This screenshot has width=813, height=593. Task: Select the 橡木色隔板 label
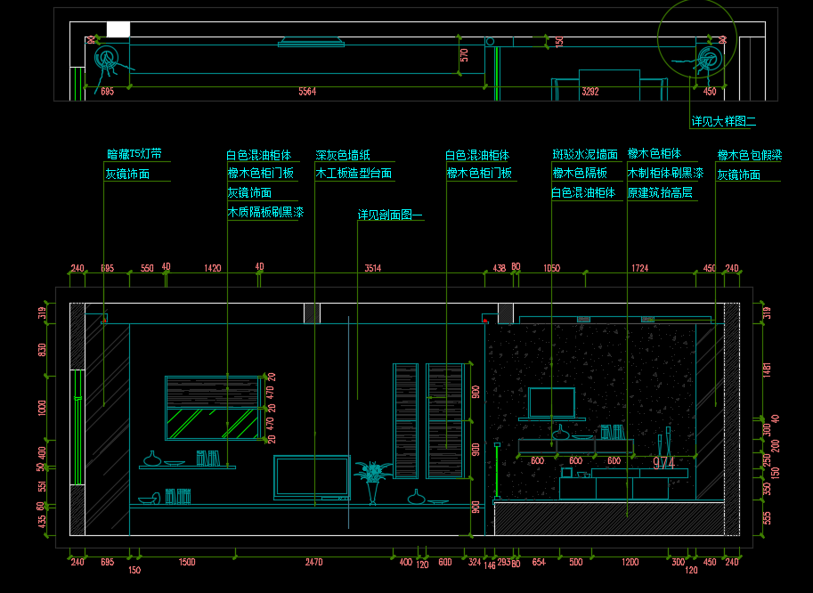580,173
